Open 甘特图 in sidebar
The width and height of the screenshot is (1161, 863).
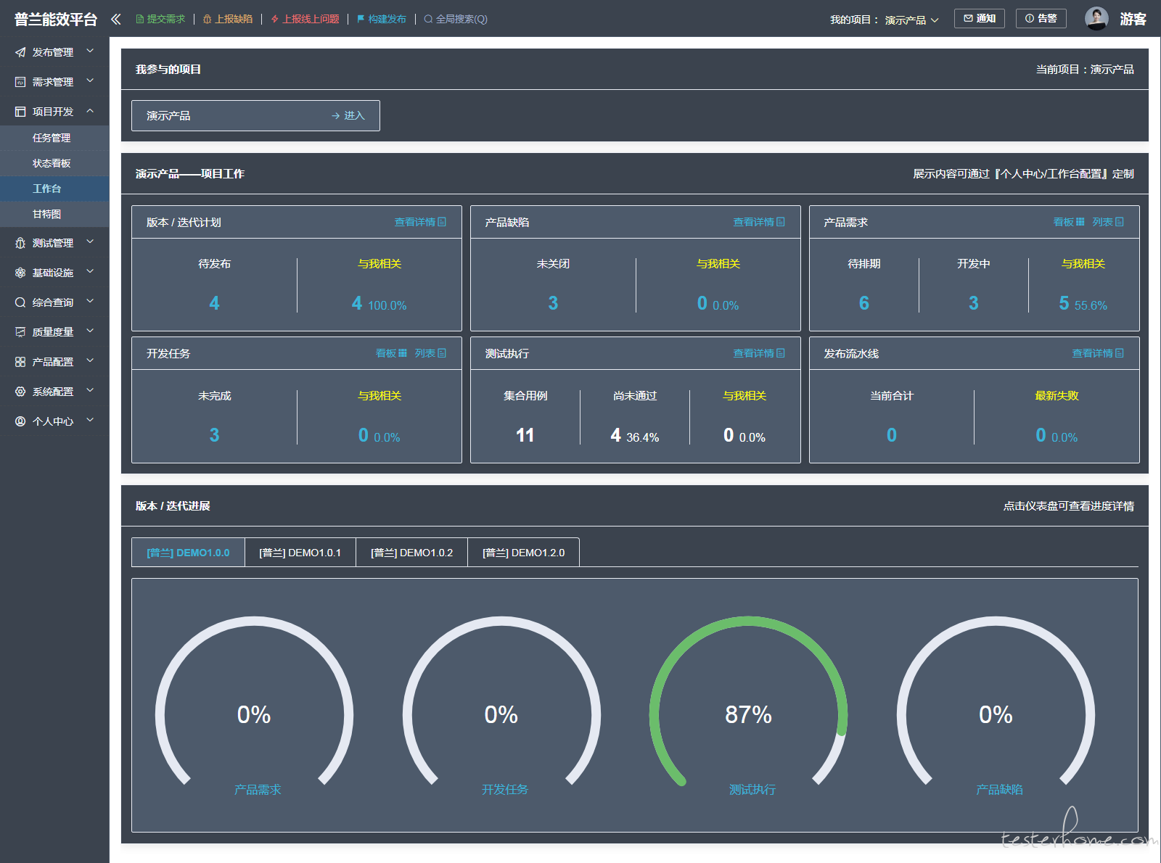54,214
